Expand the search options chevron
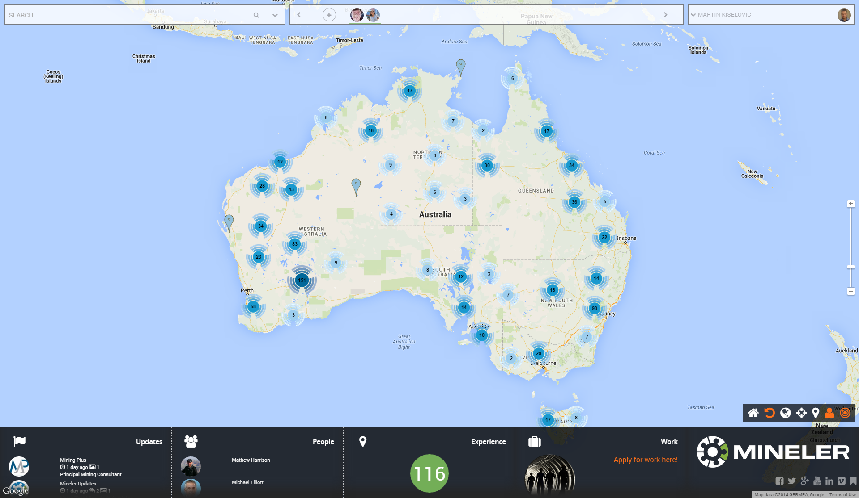 275,15
